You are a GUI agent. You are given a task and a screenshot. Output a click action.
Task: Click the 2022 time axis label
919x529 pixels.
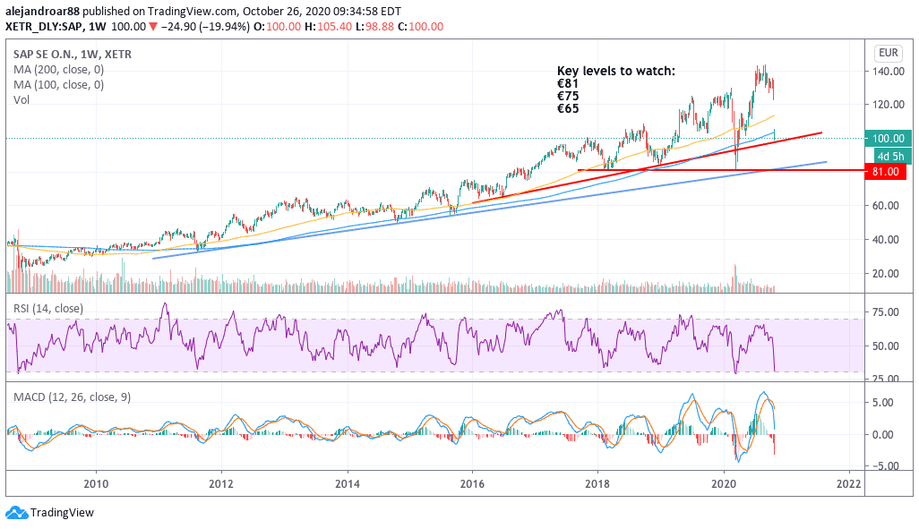(848, 483)
